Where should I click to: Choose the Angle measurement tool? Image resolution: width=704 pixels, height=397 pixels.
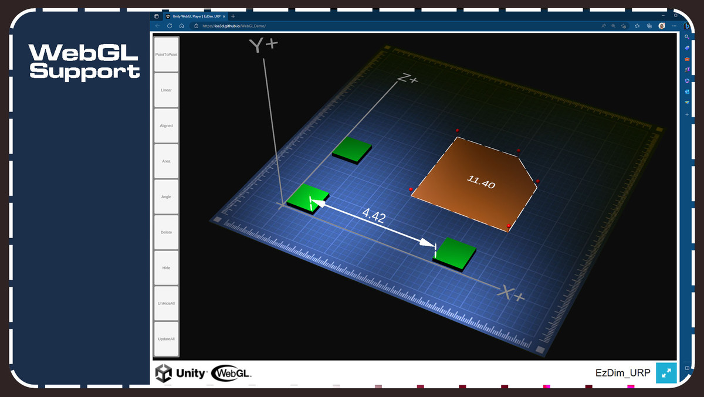tap(166, 196)
